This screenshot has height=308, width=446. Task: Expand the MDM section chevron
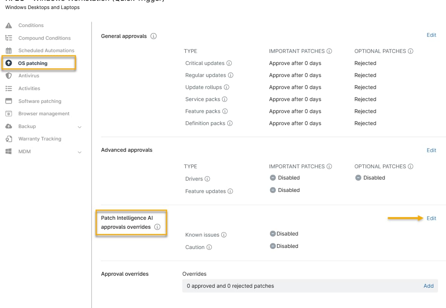[x=79, y=152]
